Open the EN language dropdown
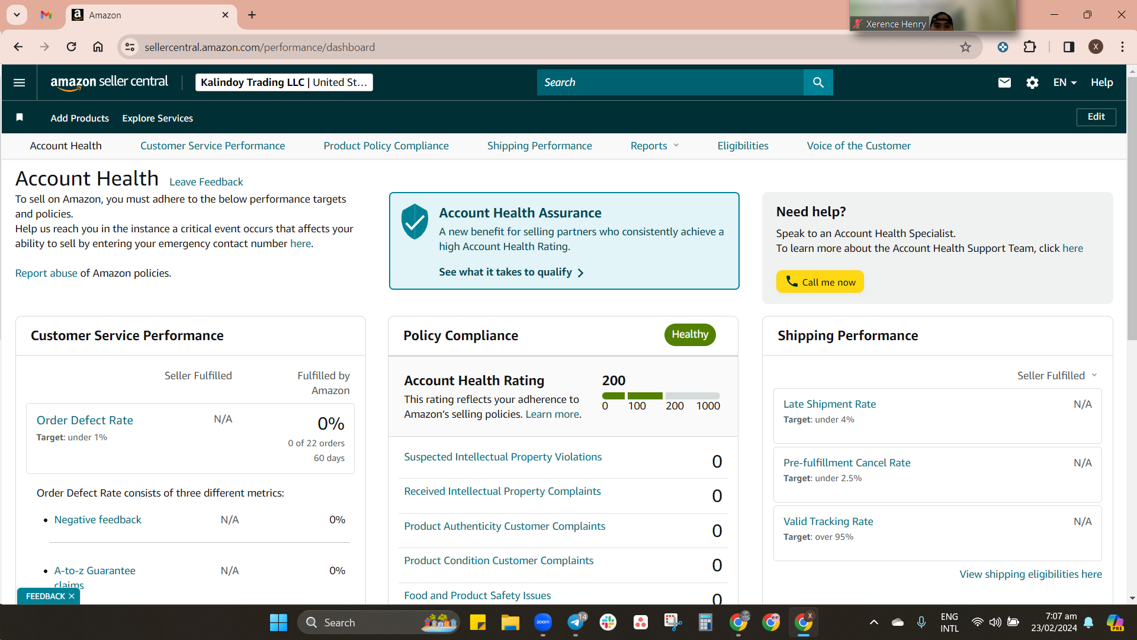 1065,82
